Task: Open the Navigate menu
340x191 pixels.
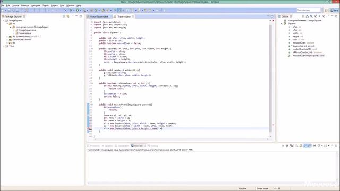Action: 36,5
